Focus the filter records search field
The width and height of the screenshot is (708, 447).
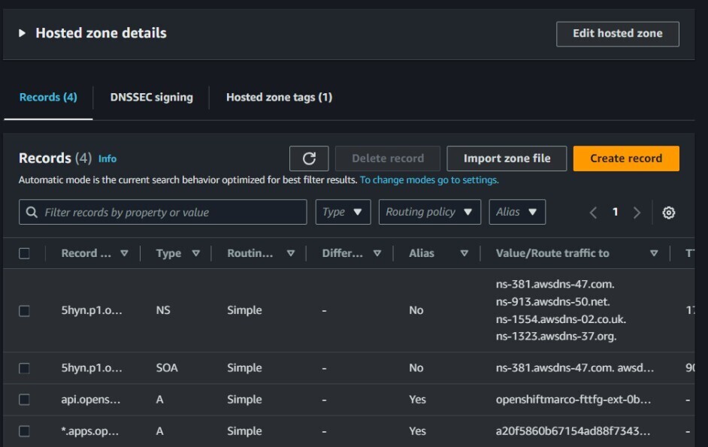[x=163, y=213]
